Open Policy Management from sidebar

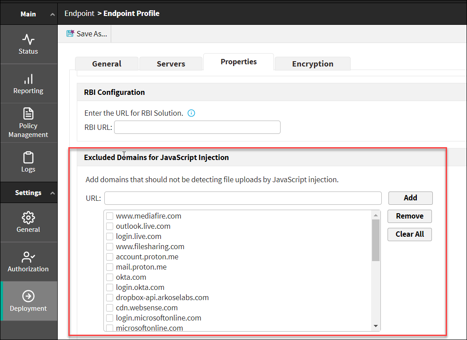(28, 123)
